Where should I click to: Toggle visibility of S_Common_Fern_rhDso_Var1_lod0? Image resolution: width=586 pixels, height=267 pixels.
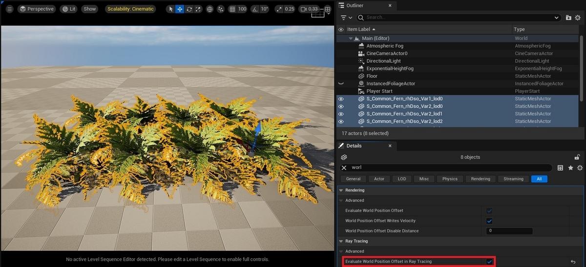[341, 99]
